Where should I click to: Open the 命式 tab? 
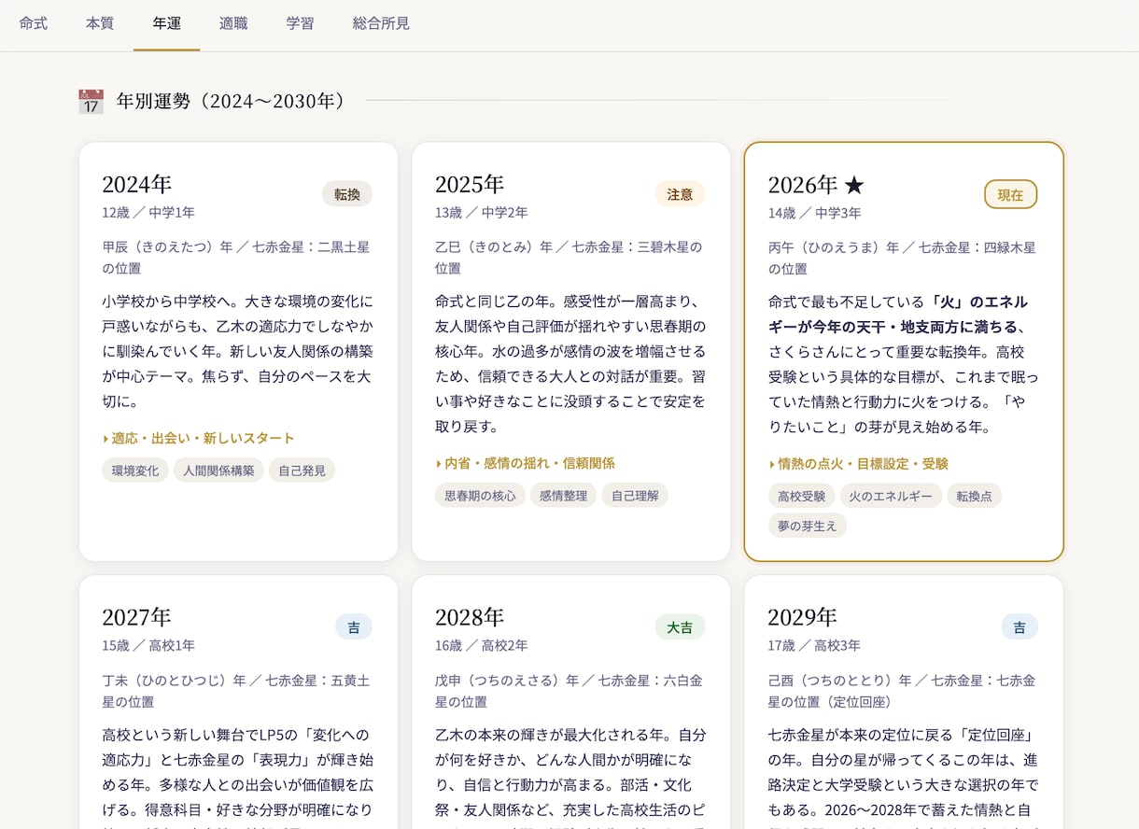[34, 23]
